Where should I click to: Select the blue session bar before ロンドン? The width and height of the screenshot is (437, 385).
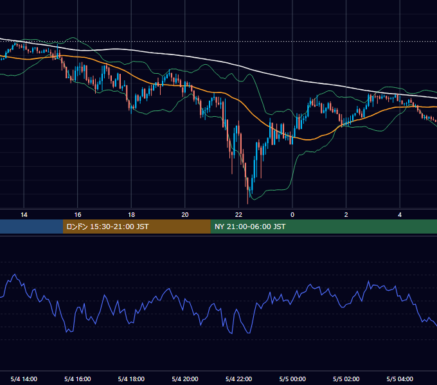(x=31, y=227)
